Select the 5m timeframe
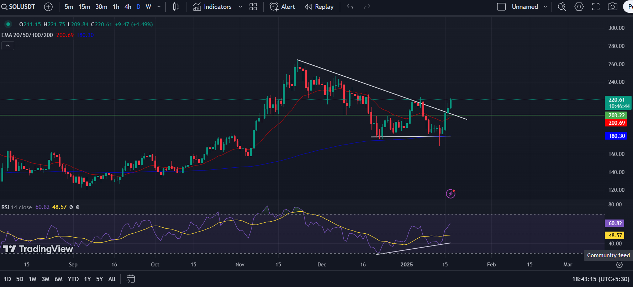 pos(69,7)
